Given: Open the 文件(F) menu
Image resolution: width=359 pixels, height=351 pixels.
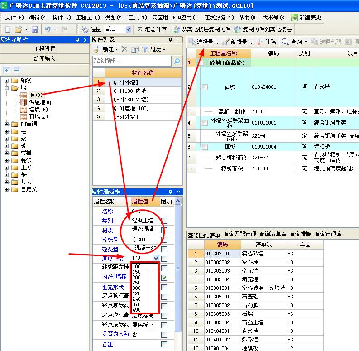Looking at the screenshot, I should click(x=14, y=18).
